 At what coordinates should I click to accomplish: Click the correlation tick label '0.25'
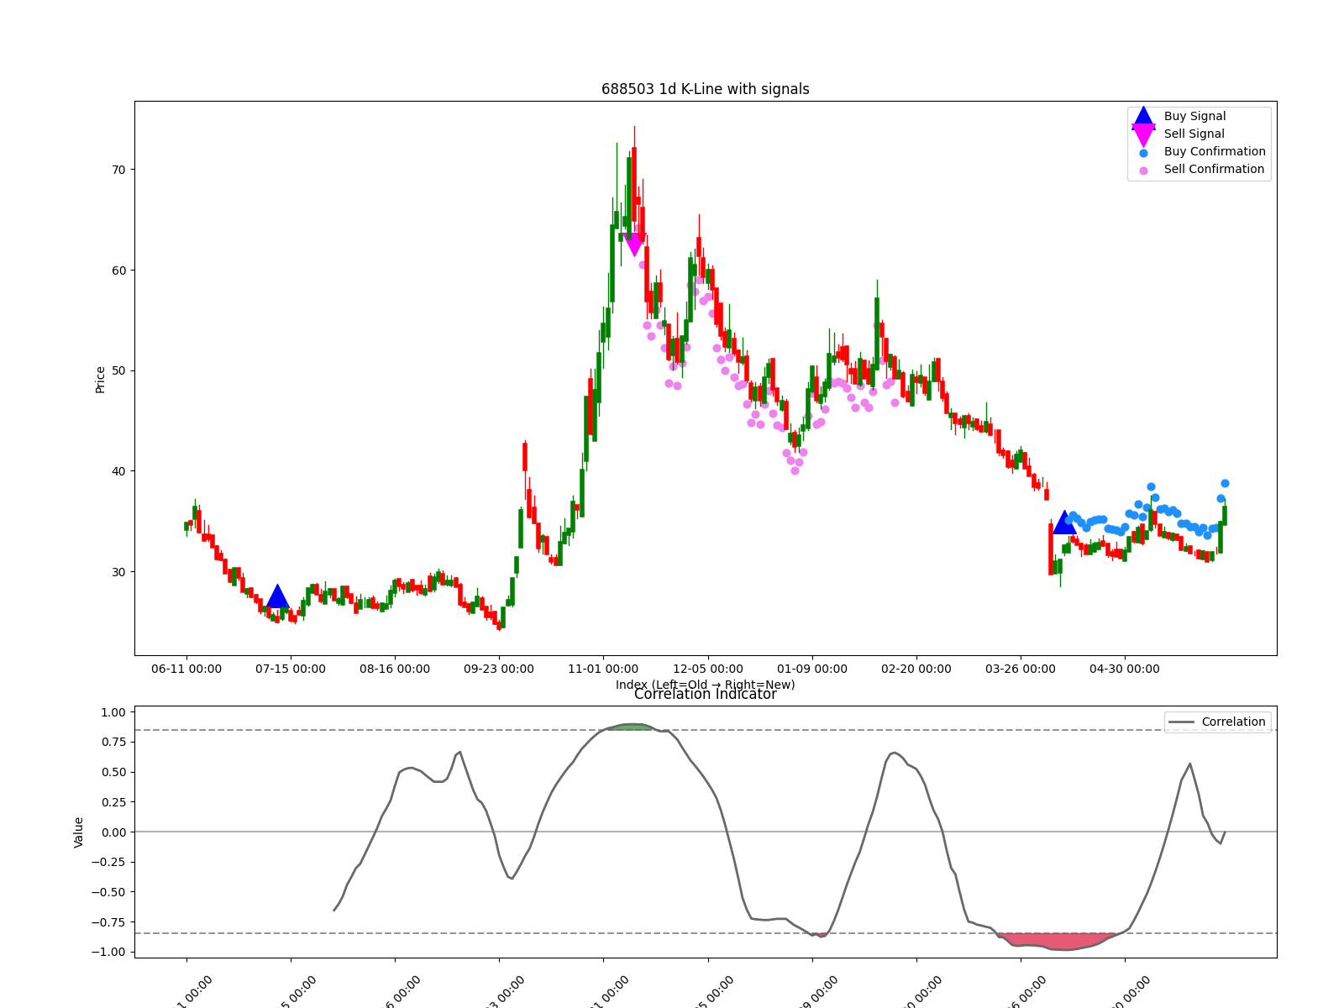coord(113,802)
